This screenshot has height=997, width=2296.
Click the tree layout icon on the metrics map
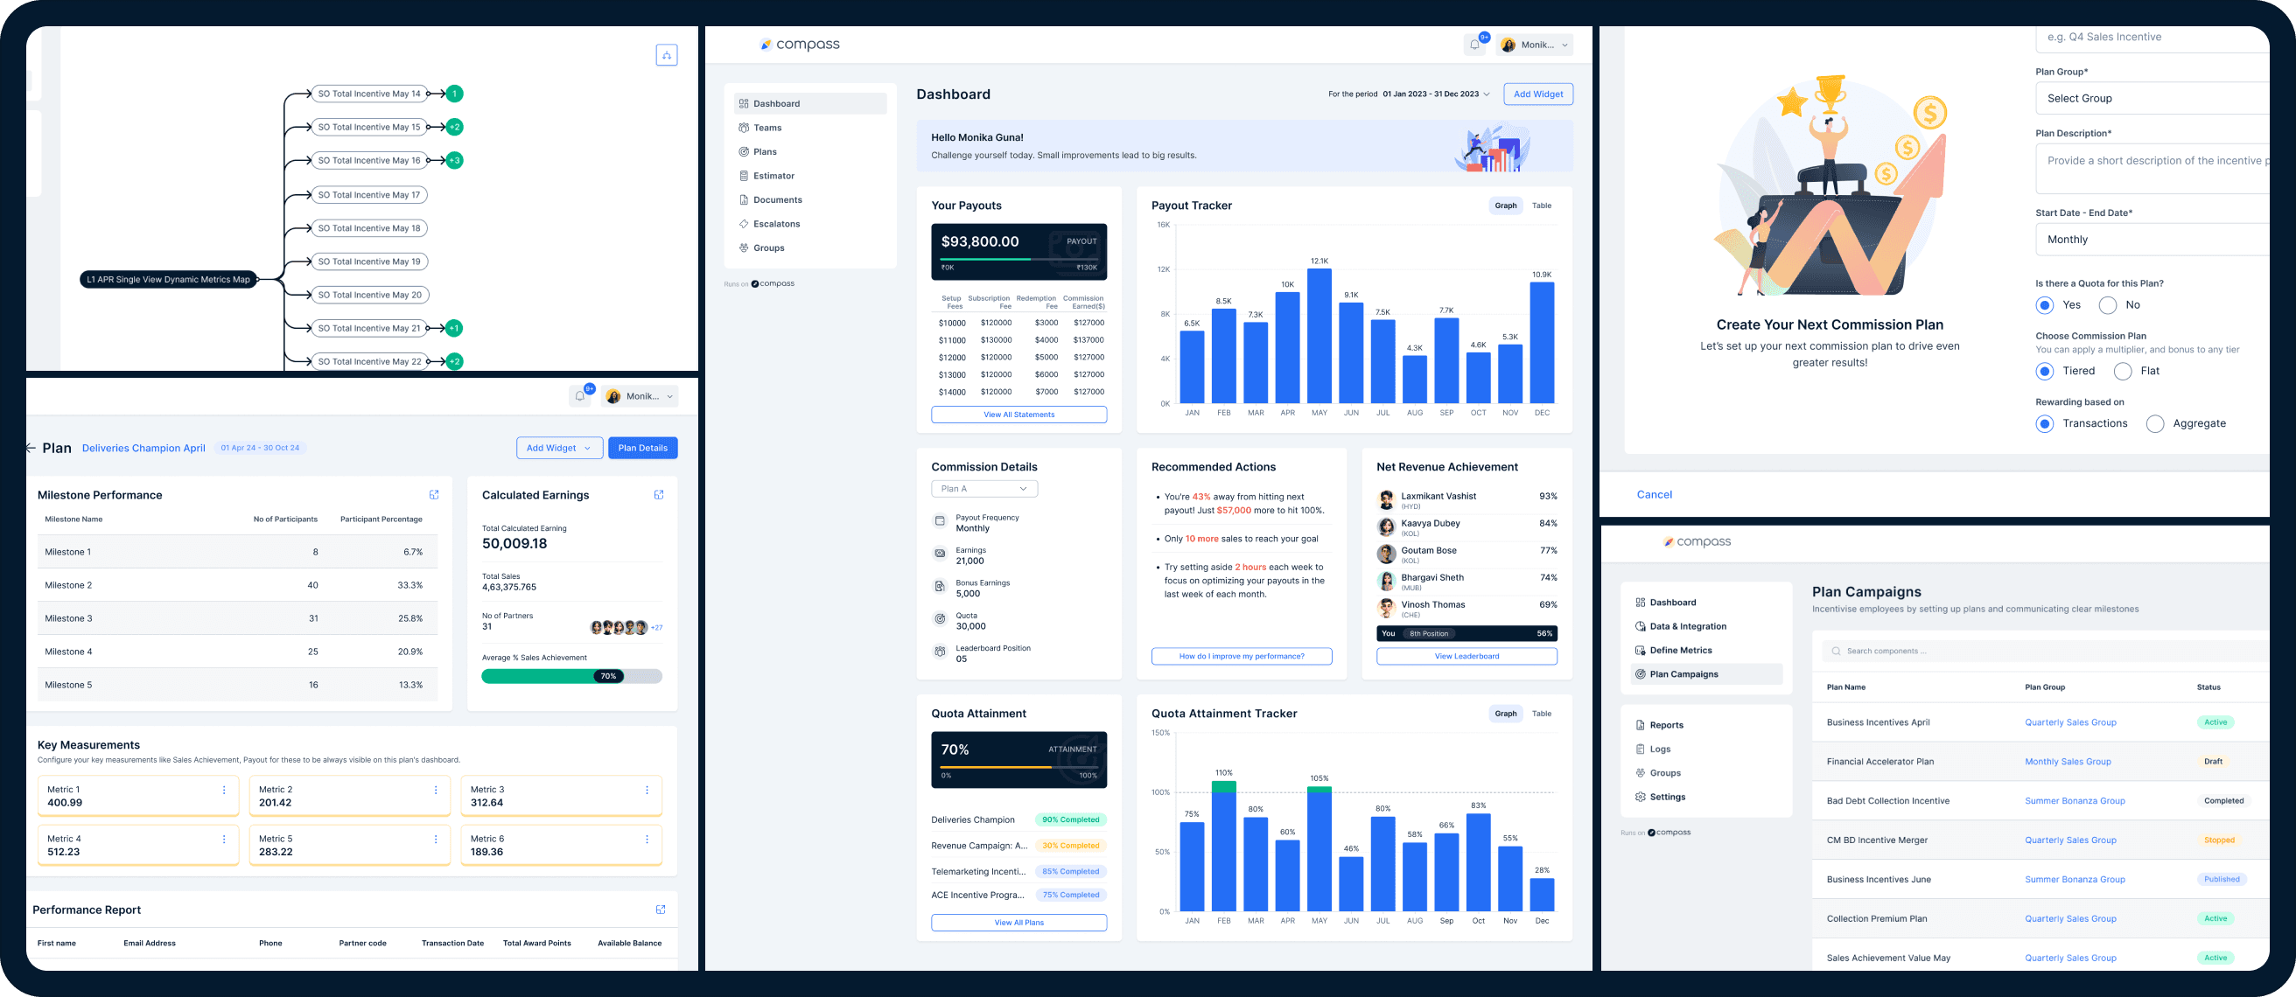tap(667, 55)
